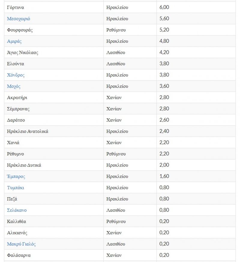Open the Τυμπάκι link

tap(16, 188)
